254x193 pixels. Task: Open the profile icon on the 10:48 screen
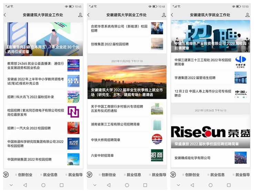(x=164, y=15)
